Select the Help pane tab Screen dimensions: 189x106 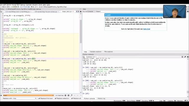(85, 52)
